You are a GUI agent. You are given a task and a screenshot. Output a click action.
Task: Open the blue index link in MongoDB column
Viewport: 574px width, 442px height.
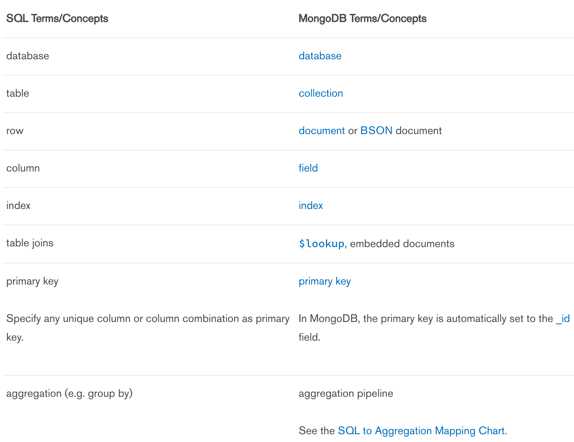(x=310, y=205)
